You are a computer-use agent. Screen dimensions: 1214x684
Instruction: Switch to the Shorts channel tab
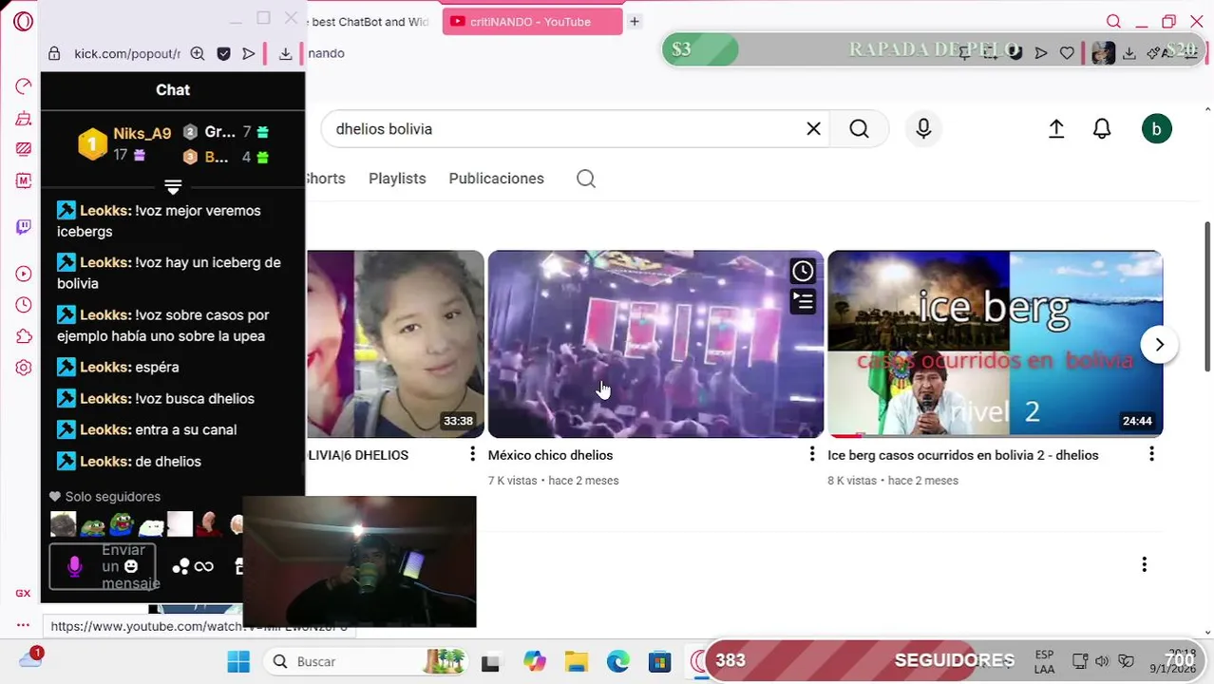(325, 179)
